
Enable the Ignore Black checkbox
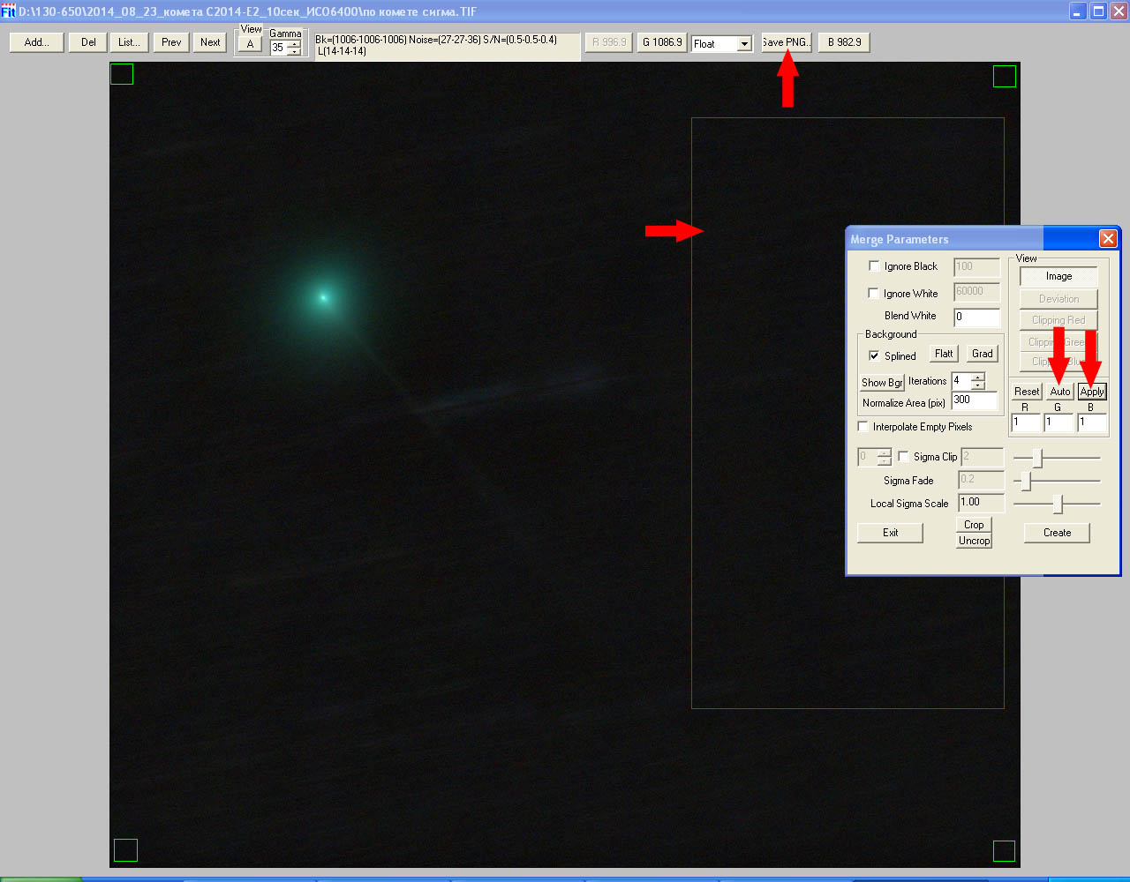[x=874, y=265]
